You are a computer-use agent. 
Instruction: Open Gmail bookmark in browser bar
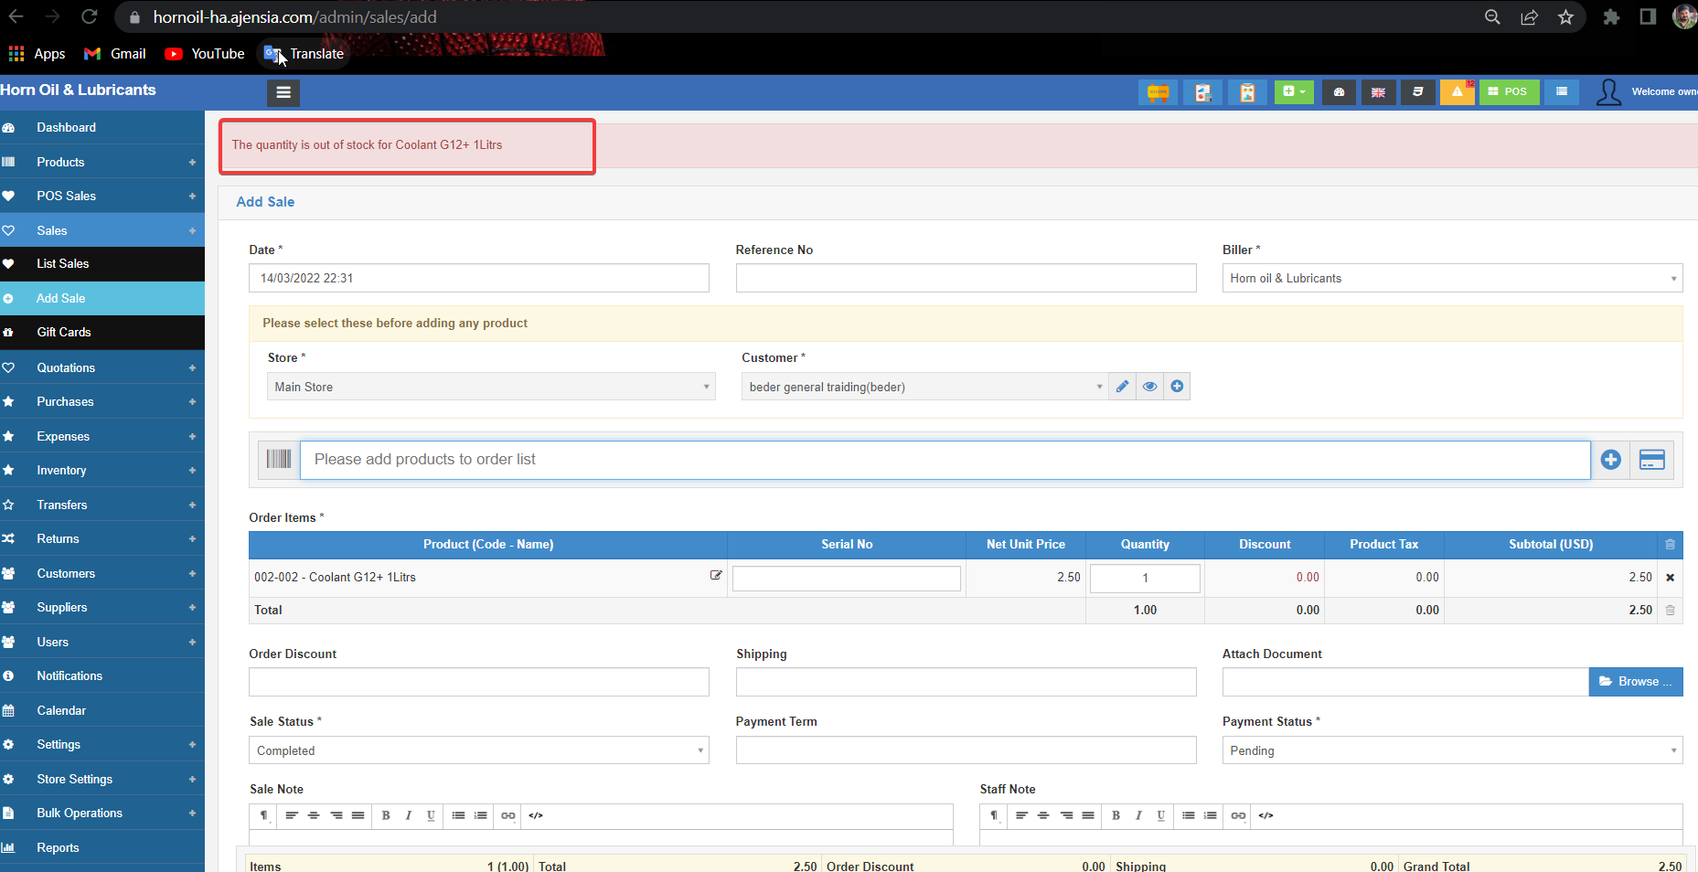pyautogui.click(x=115, y=54)
